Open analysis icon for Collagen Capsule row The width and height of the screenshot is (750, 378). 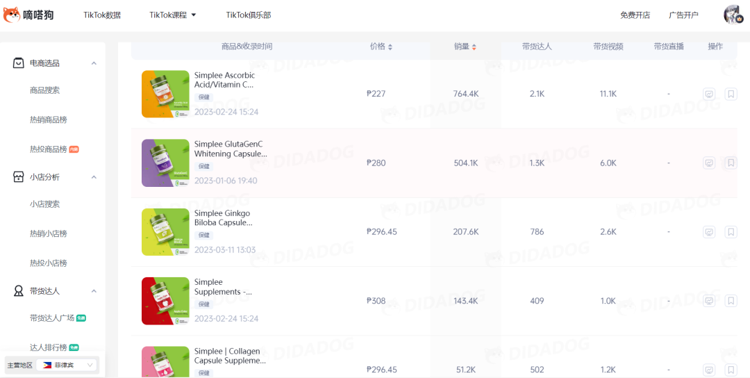(709, 370)
